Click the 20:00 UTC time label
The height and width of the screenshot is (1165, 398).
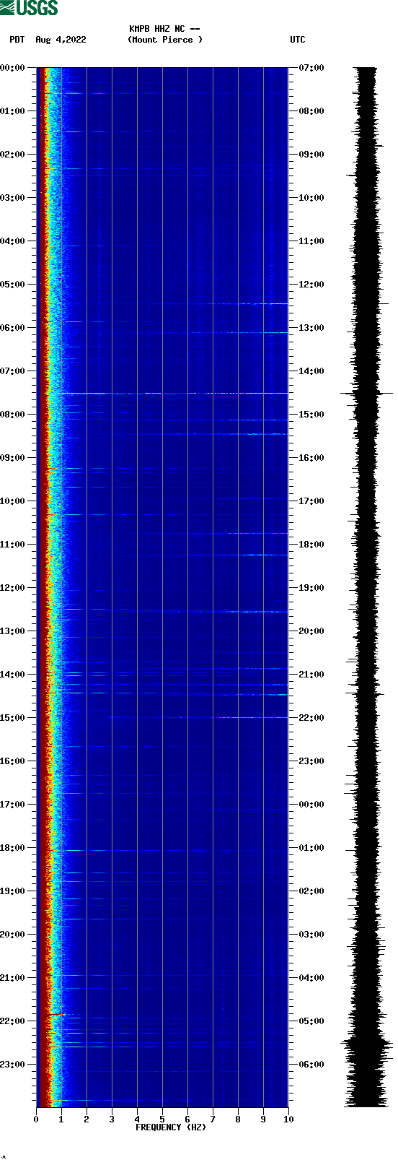tap(311, 631)
